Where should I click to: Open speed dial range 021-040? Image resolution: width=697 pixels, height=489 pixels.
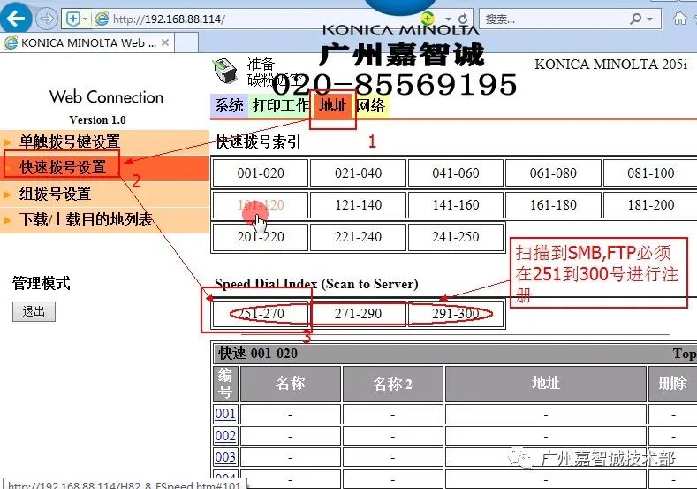[x=359, y=172]
